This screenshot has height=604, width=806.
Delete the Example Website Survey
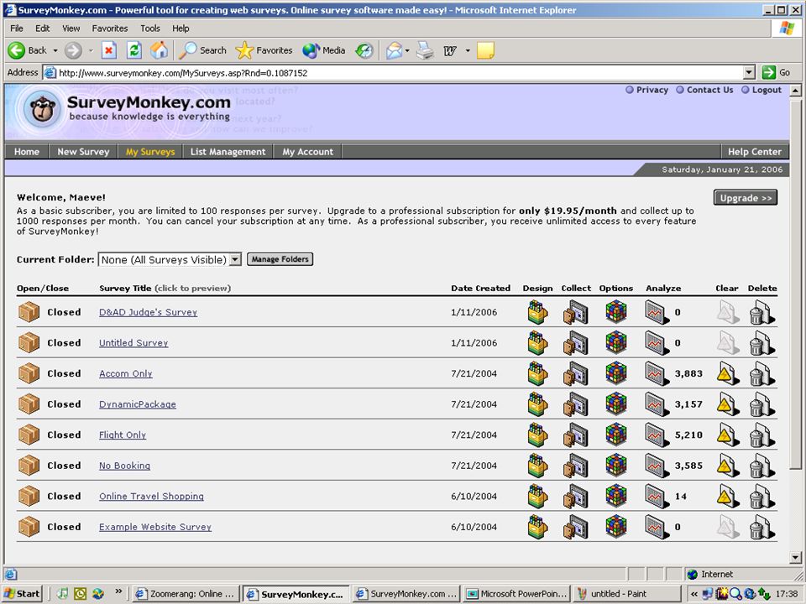[762, 527]
